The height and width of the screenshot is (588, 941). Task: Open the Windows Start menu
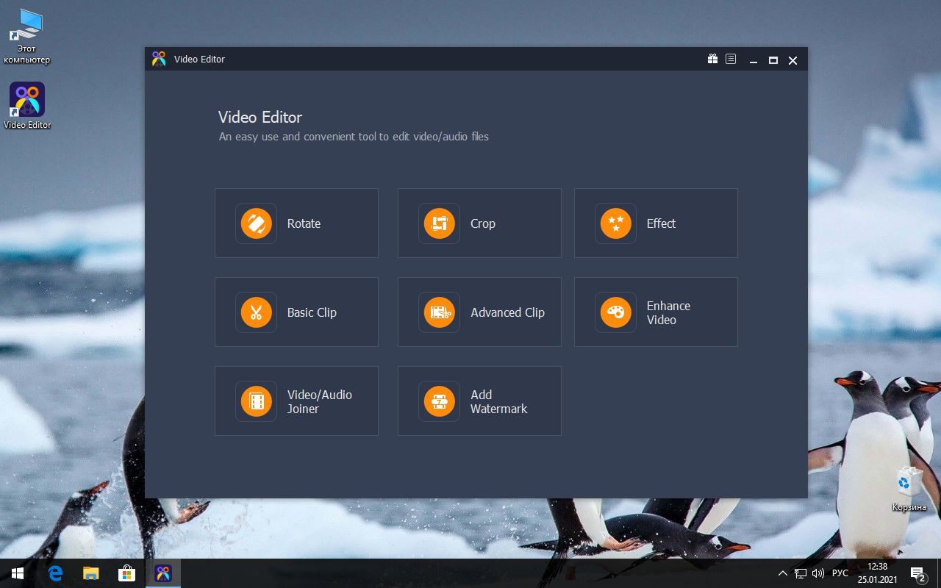coord(15,573)
